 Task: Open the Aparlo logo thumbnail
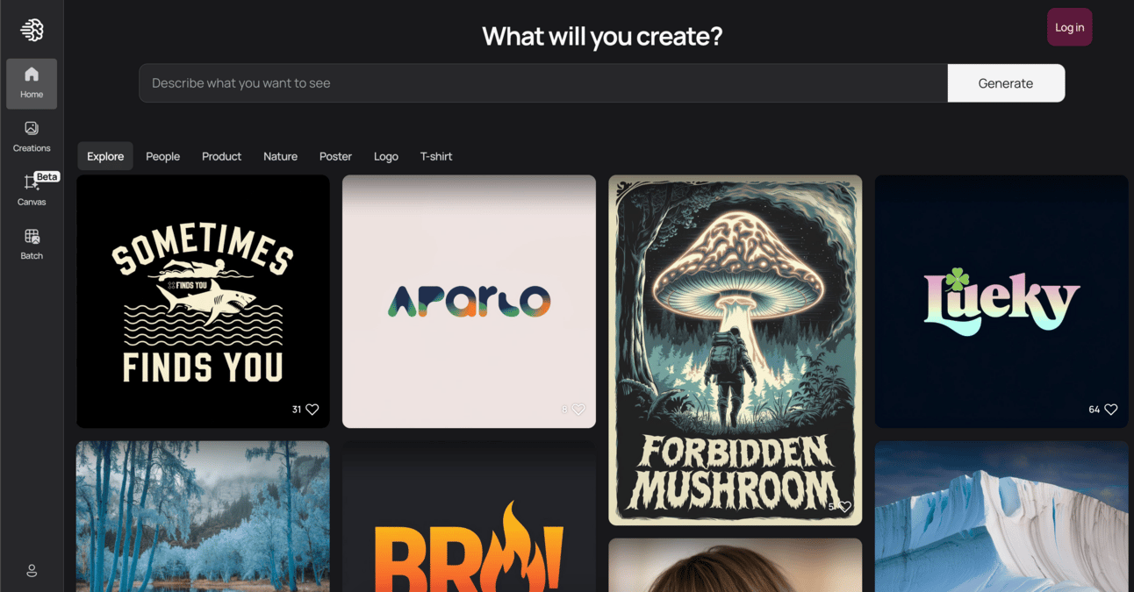point(469,301)
